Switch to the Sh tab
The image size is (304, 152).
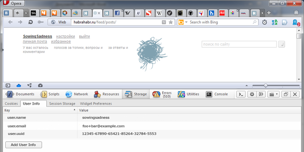coord(33,13)
